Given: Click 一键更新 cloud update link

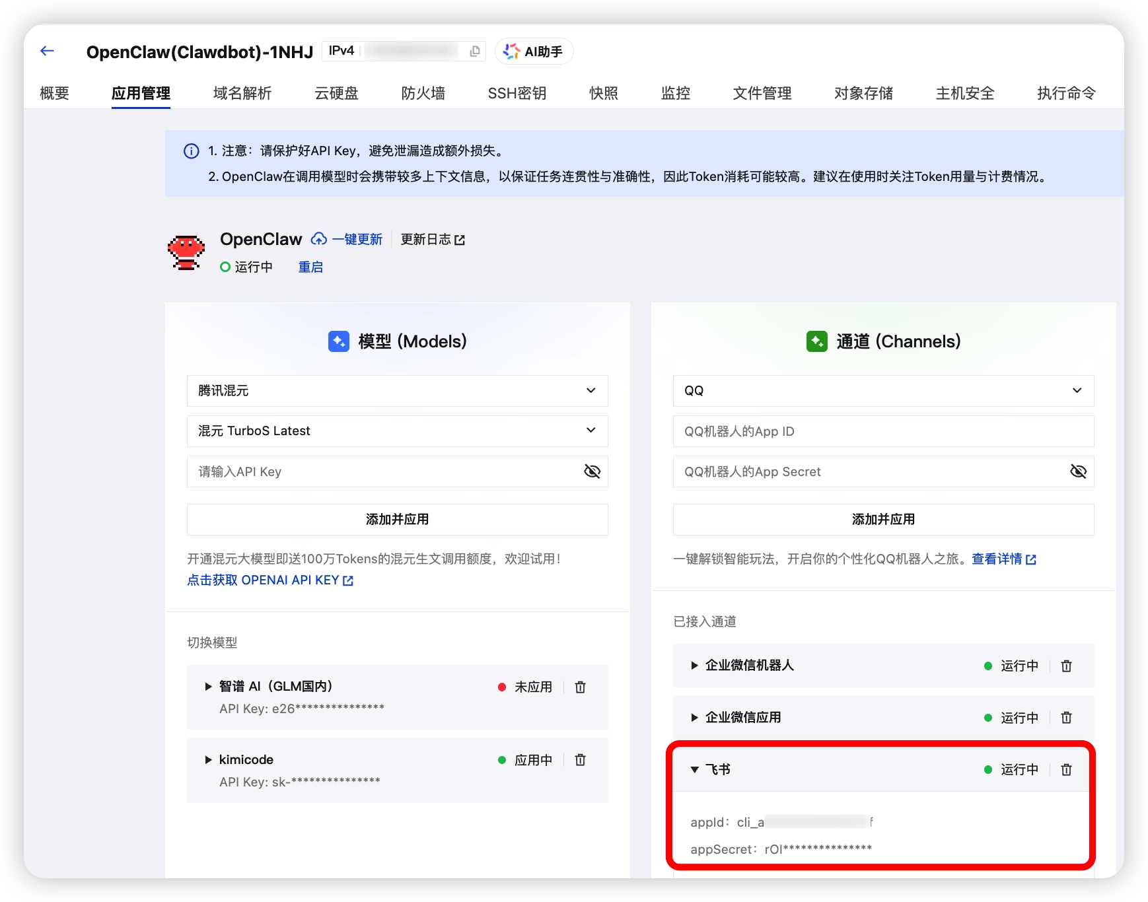Looking at the screenshot, I should [347, 239].
